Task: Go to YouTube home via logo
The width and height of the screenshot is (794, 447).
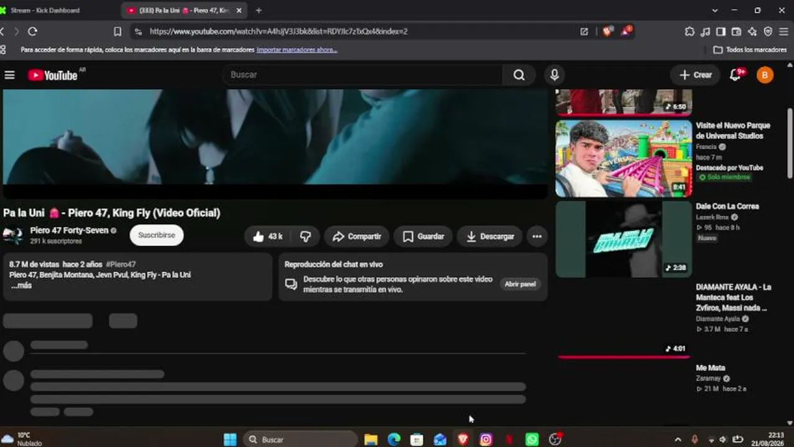Action: coord(53,75)
